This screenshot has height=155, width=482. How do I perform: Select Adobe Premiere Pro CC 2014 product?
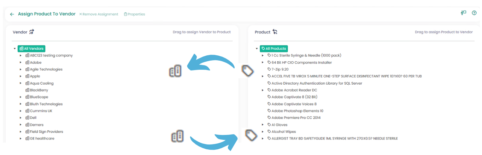(x=296, y=118)
